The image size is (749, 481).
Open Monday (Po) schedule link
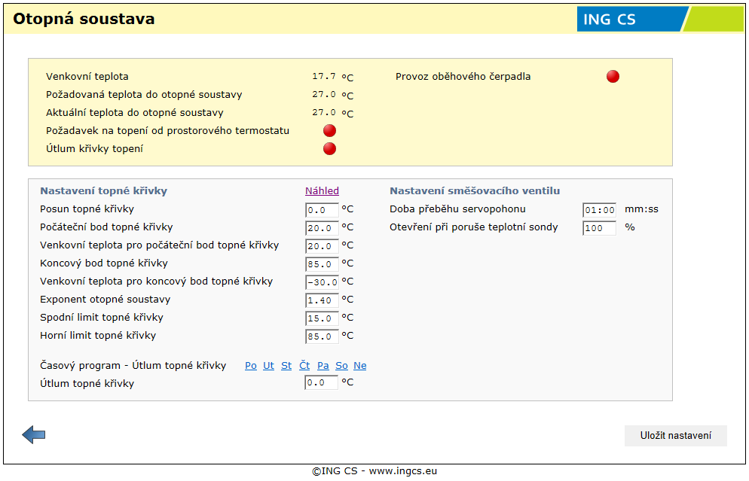[251, 366]
